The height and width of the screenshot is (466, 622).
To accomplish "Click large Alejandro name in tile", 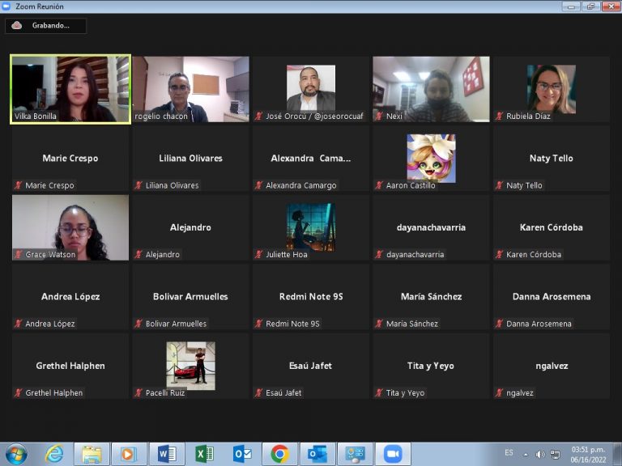I will (191, 227).
